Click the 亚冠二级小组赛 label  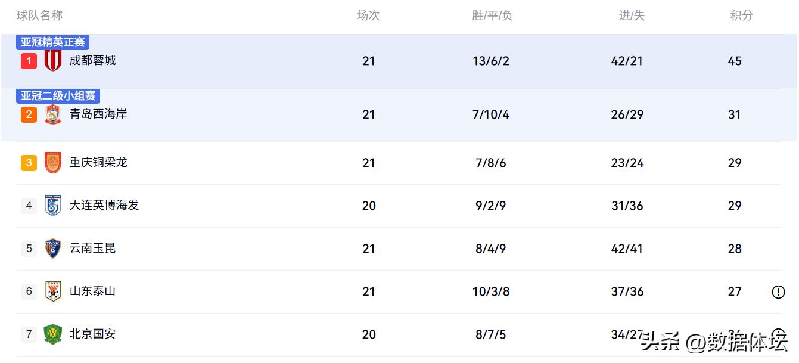point(58,96)
